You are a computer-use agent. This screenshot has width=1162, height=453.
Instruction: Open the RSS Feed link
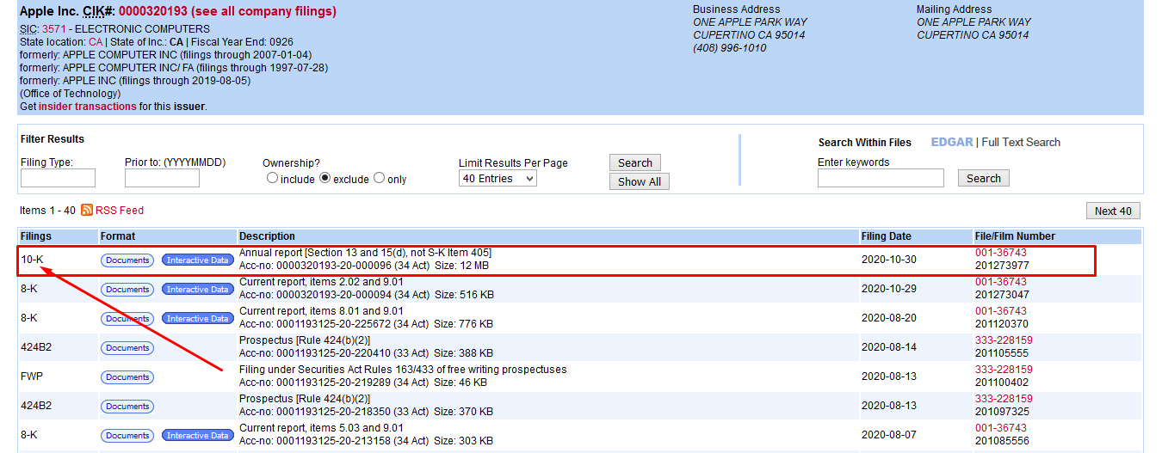click(120, 211)
